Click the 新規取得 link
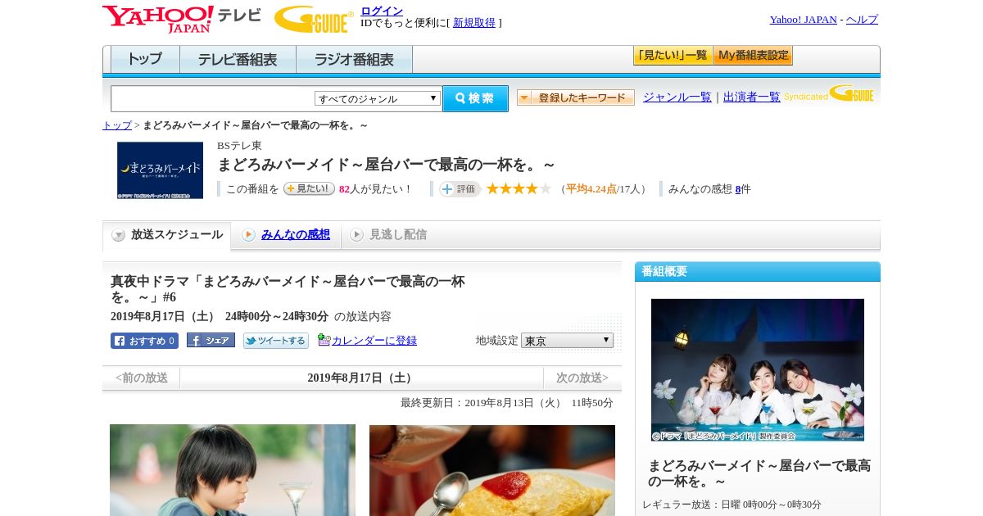This screenshot has height=516, width=983. [x=474, y=23]
